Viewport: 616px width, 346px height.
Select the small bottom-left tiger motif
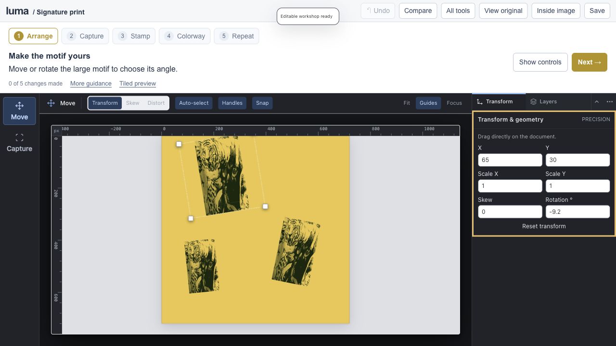point(202,266)
